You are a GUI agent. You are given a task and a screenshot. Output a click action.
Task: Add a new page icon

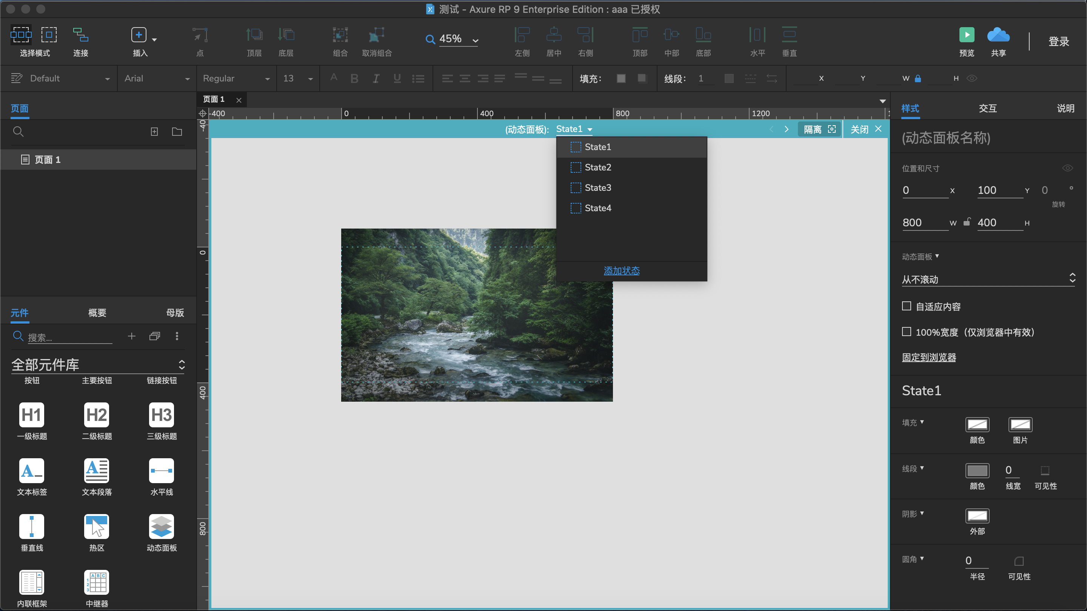click(154, 132)
